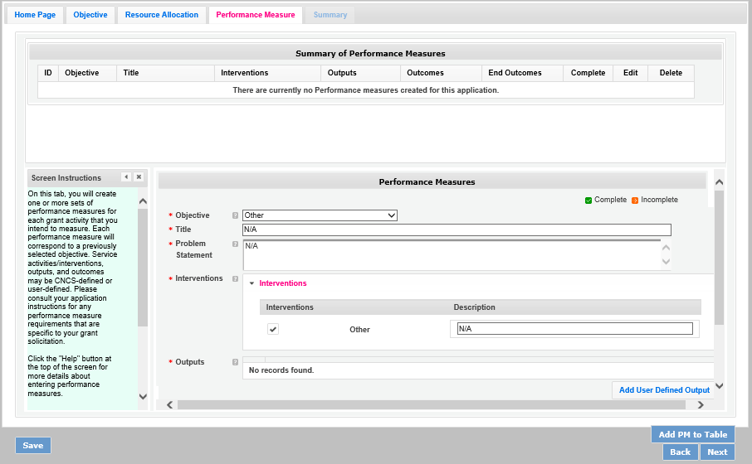Viewport: 752px width, 464px height.
Task: Open help icon next to Outputs
Action: pos(235,362)
